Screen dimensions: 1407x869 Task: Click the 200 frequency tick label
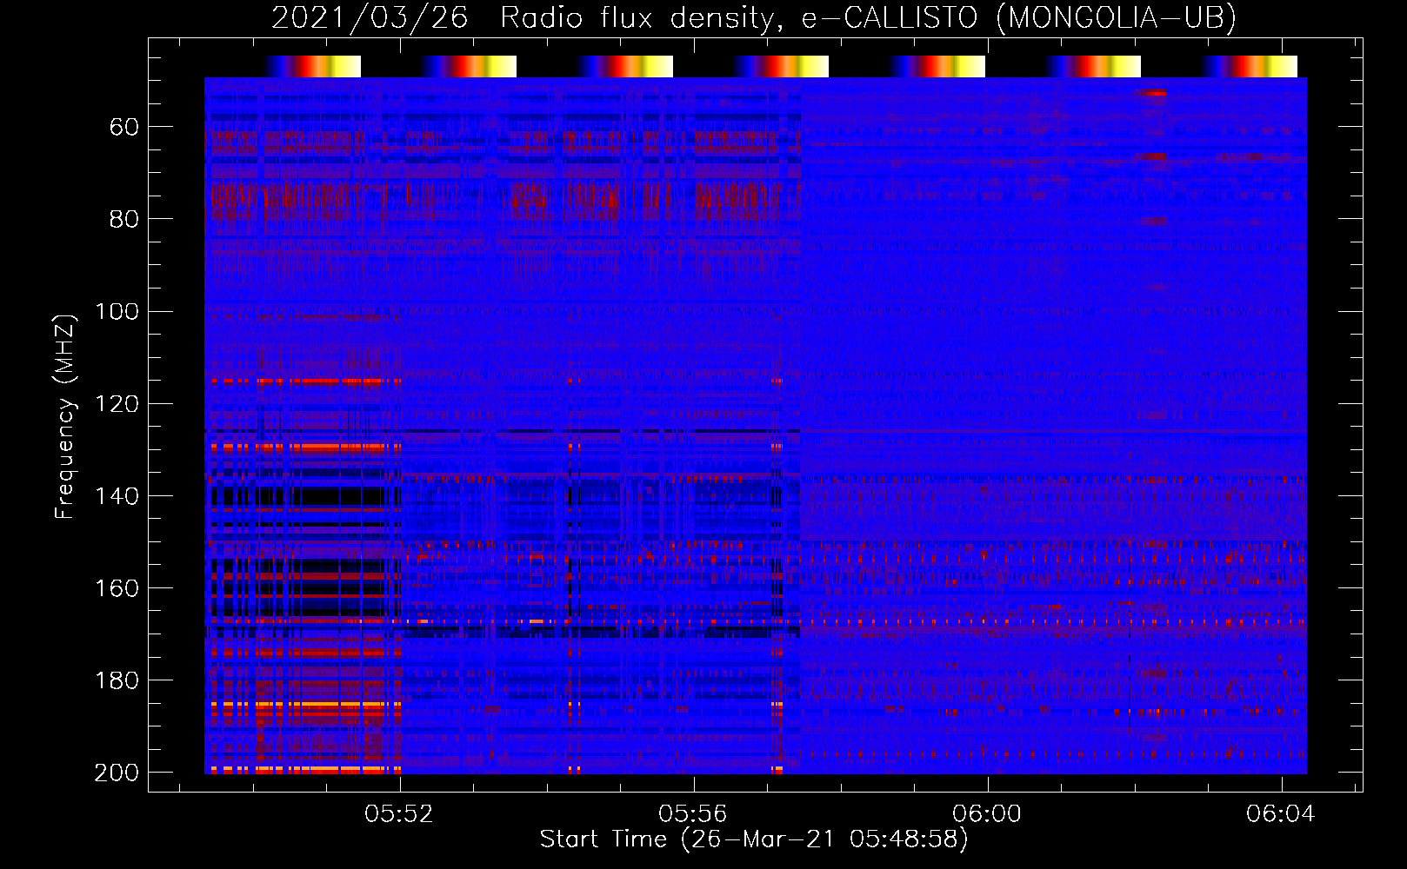pos(117,773)
